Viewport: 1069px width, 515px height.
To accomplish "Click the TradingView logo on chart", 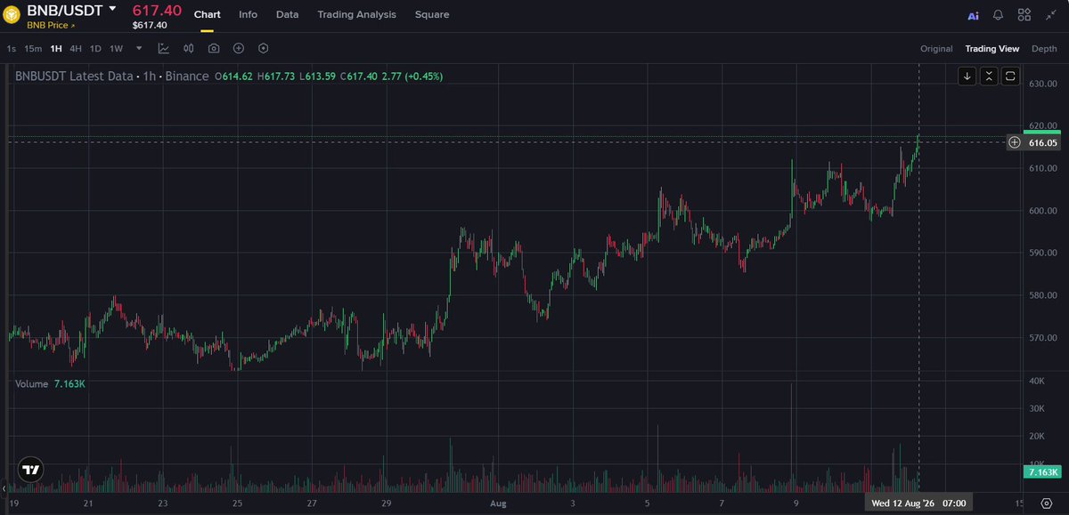I will 31,469.
